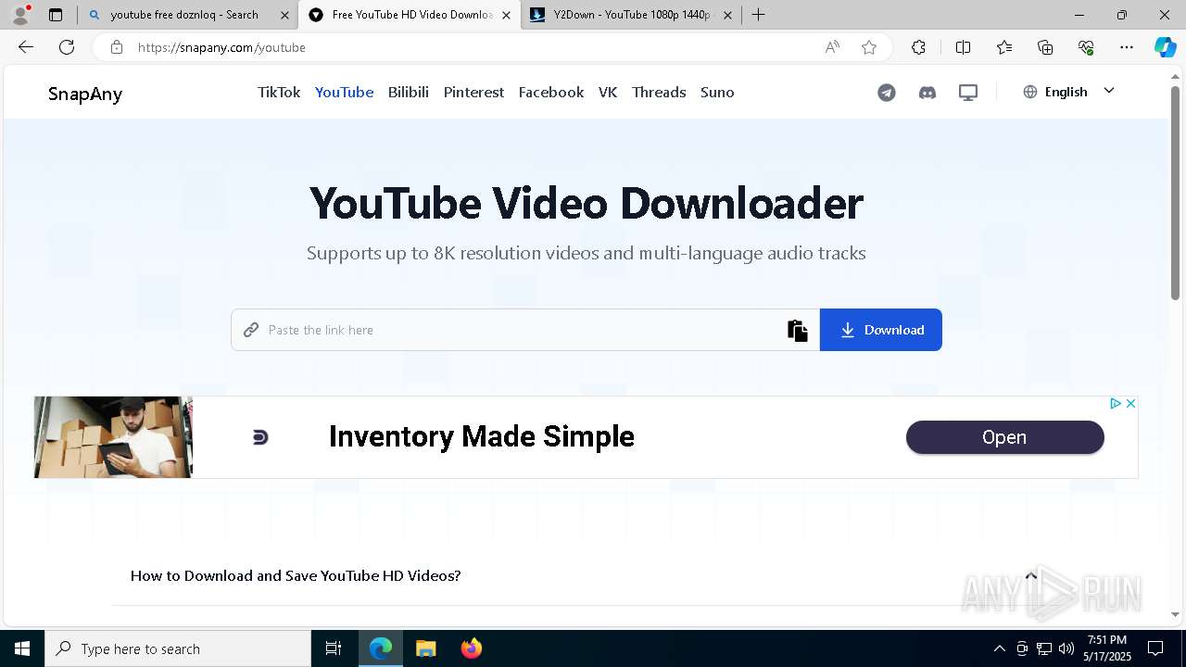
Task: Toggle Split screen view
Action: (963, 47)
